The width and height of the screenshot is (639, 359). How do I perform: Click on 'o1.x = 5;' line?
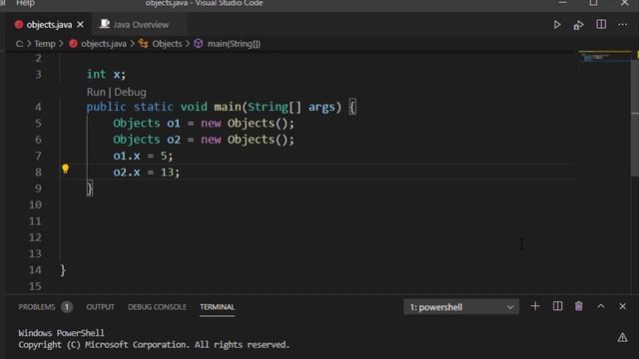click(x=143, y=156)
